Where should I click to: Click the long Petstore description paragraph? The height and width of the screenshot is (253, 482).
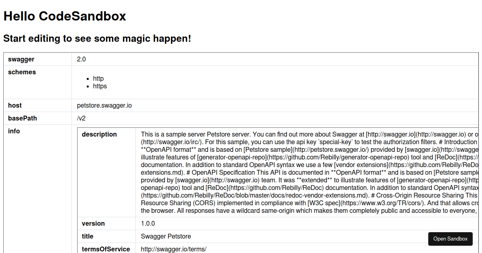[x=310, y=172]
